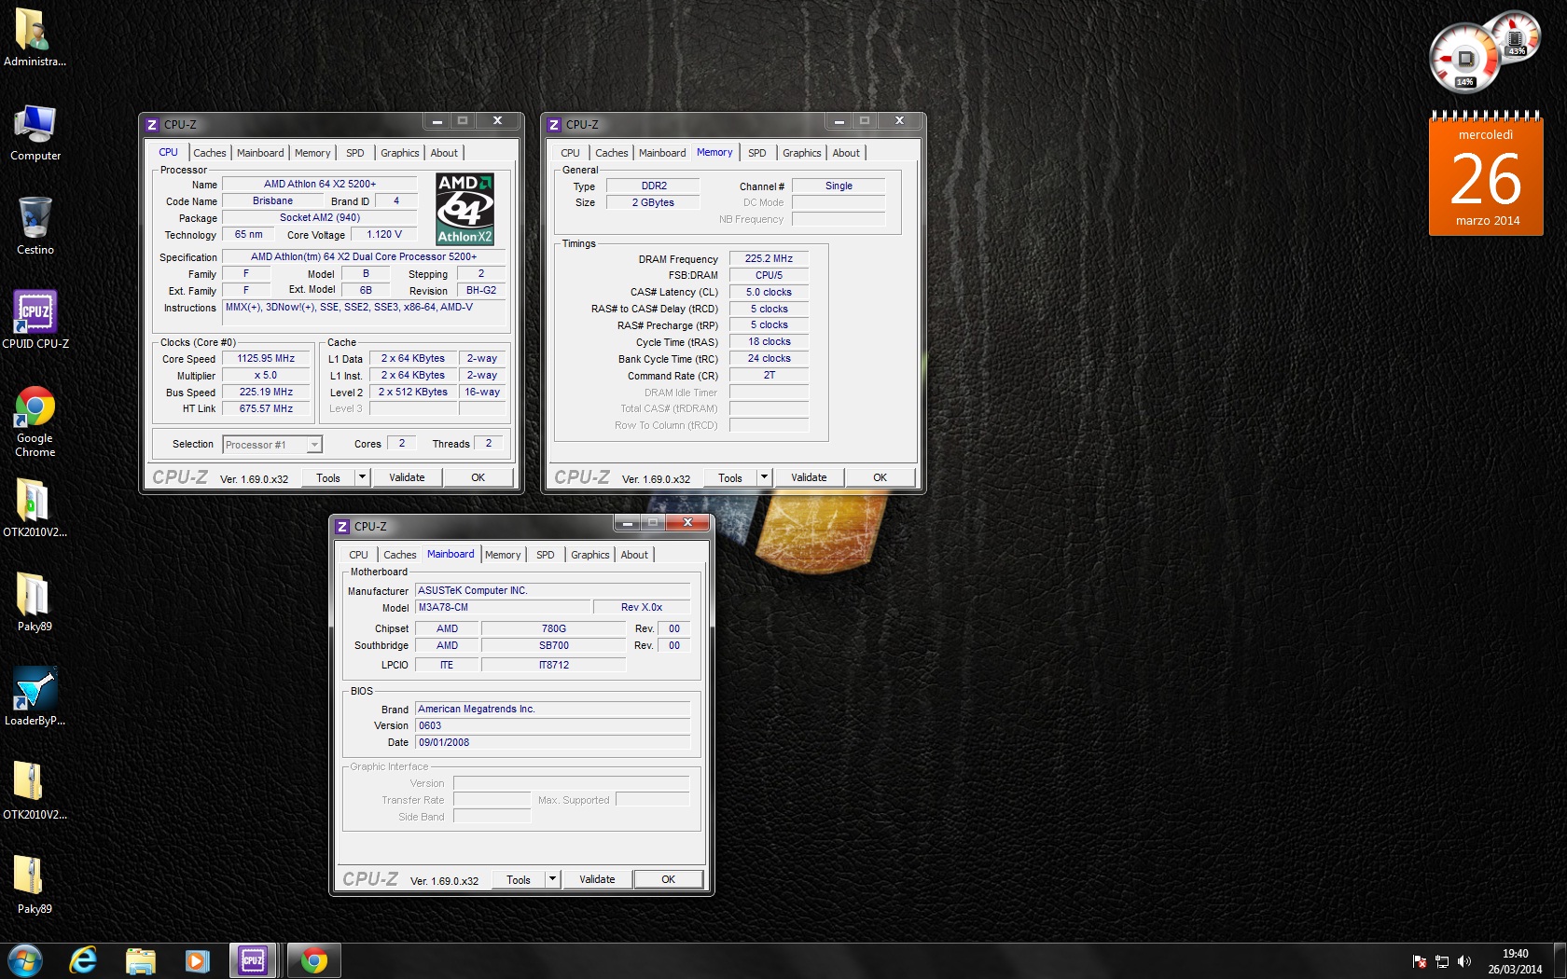Open About tab in Mainboard window
The height and width of the screenshot is (979, 1567).
click(634, 555)
